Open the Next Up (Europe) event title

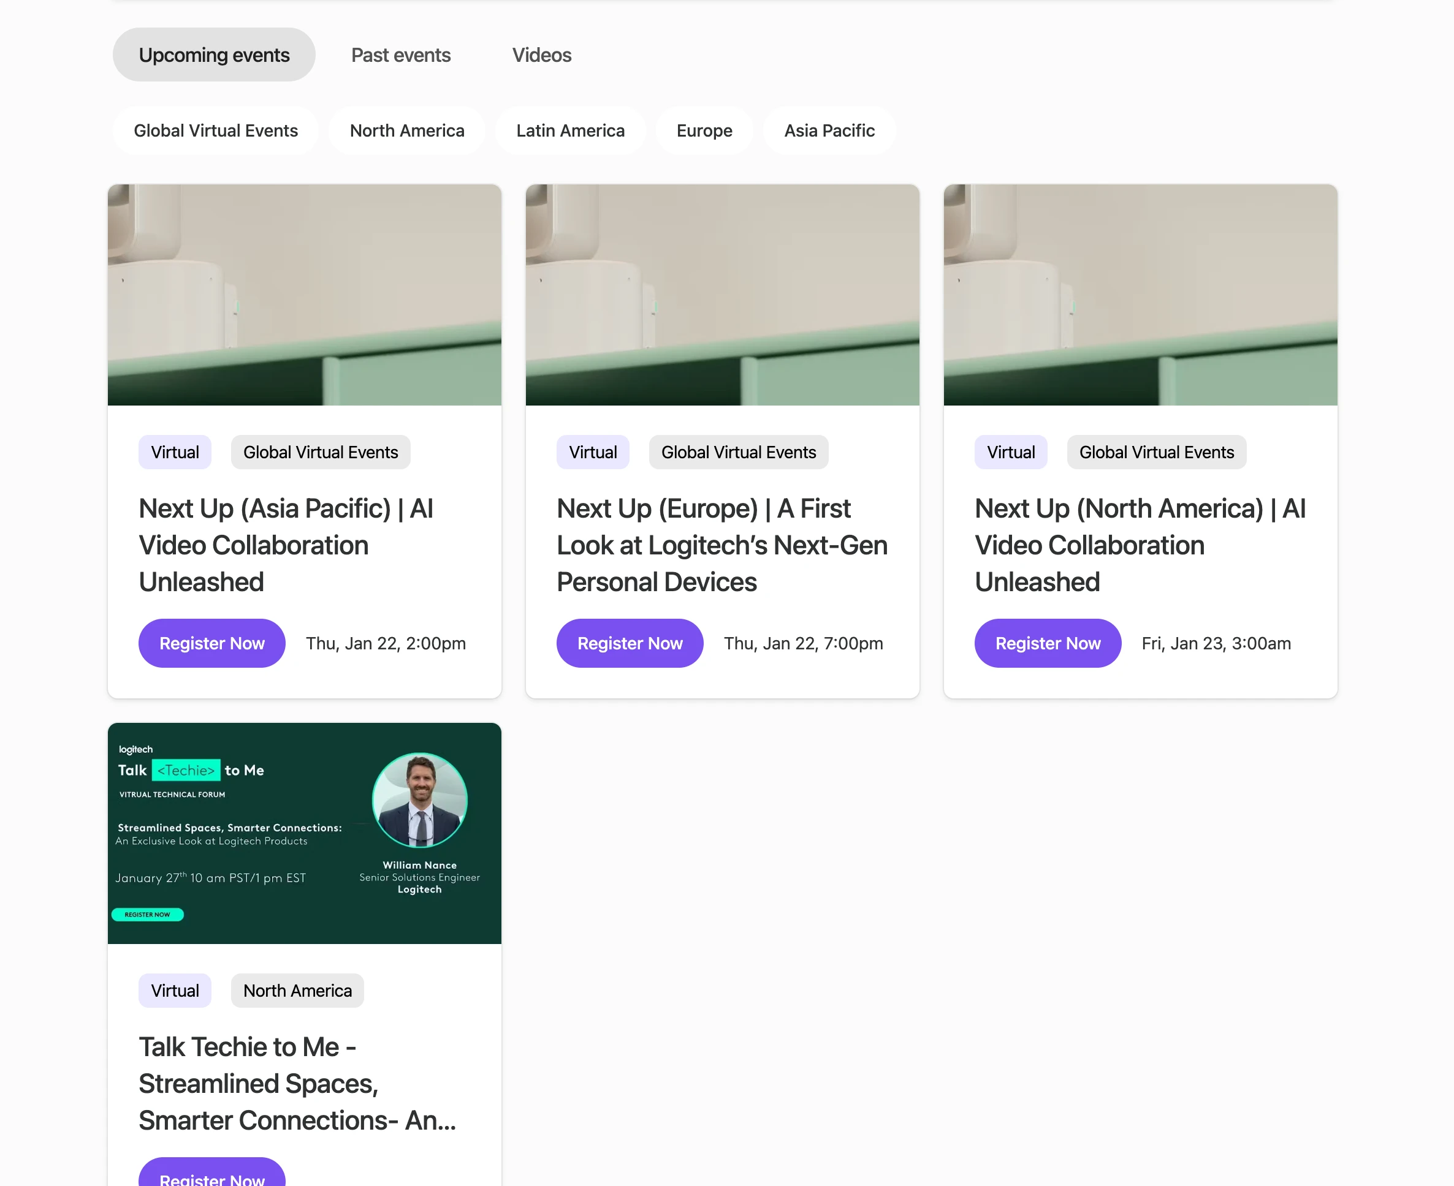coord(722,545)
